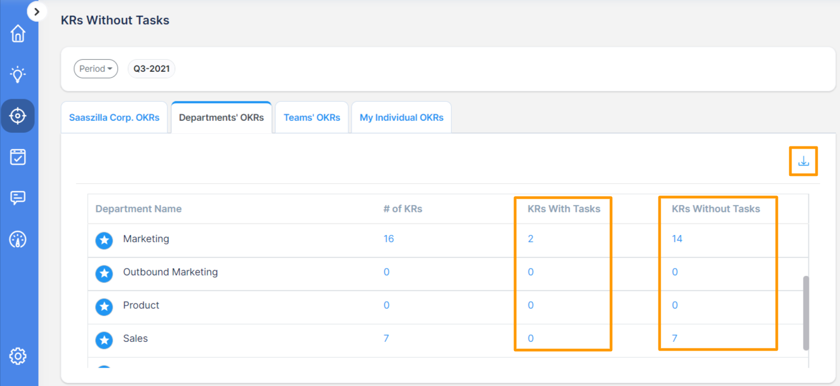Click the Marketing department star badge
Screen dimensions: 840x386
(104, 240)
